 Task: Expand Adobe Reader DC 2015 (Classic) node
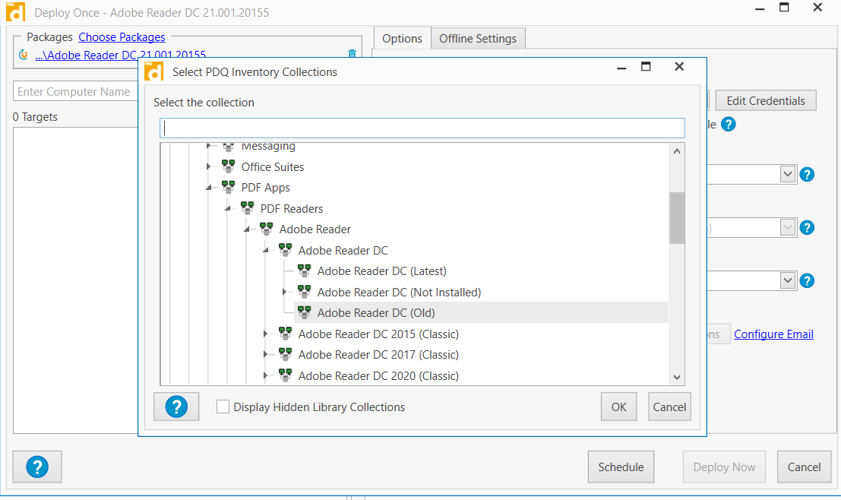pos(265,334)
